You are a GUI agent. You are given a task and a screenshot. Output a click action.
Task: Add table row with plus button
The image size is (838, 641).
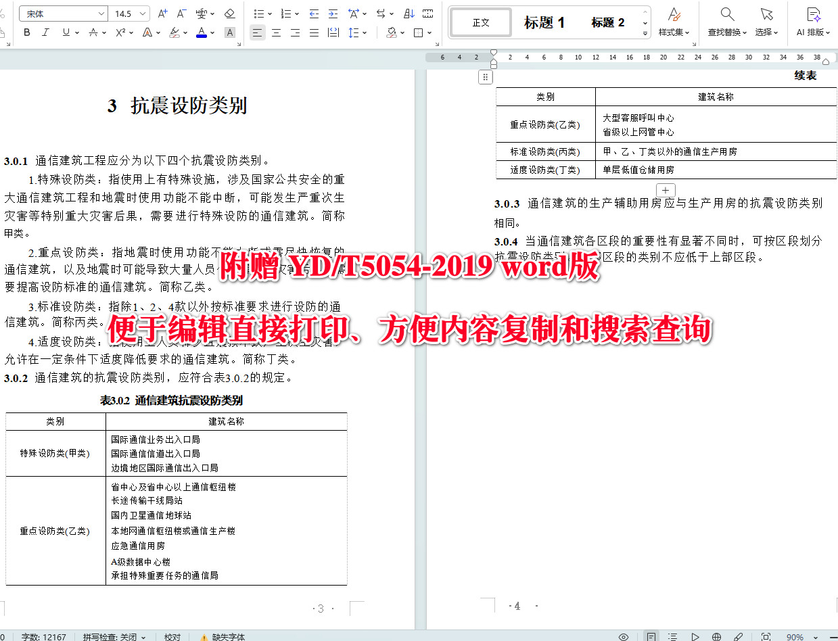tap(666, 190)
